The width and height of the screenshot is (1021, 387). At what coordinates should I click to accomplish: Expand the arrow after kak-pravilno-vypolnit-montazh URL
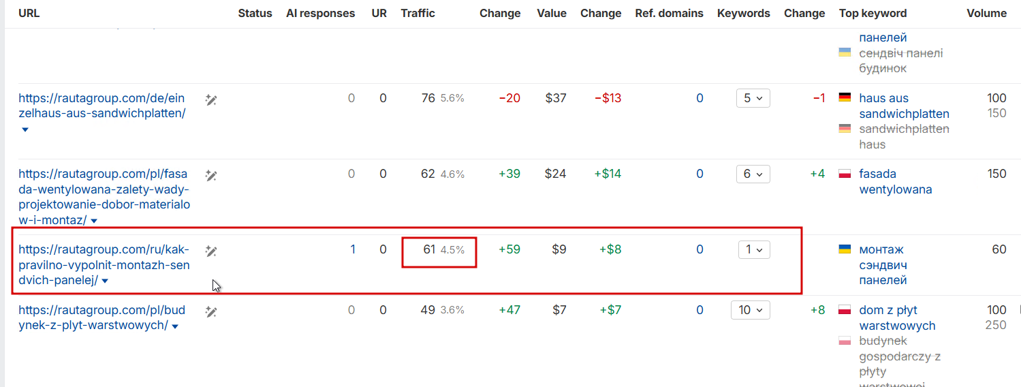[x=105, y=281]
